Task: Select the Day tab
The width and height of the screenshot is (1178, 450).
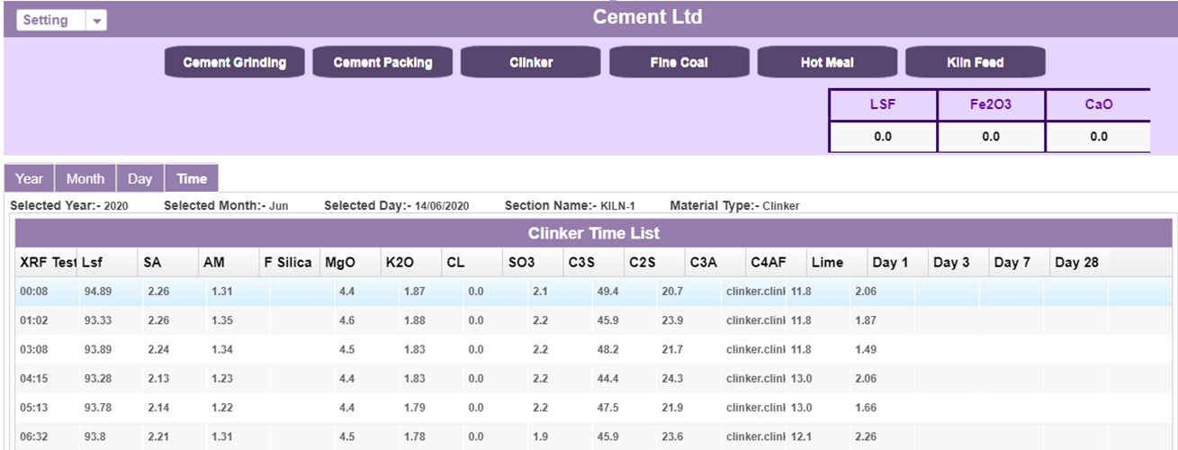Action: (139, 178)
